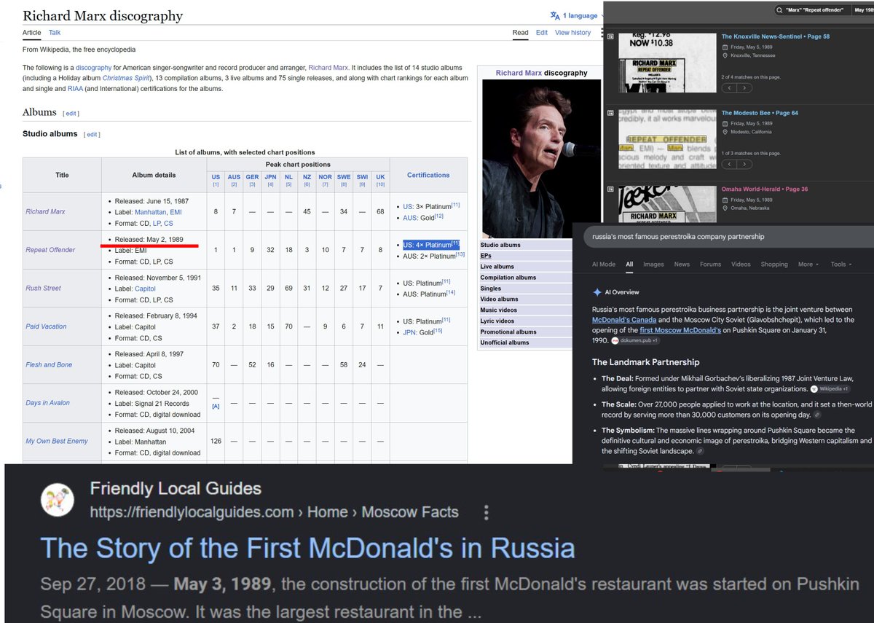This screenshot has width=874, height=623.
Task: Open three-dot menu beside the Friendly Local Guides result
Action: pos(487,512)
